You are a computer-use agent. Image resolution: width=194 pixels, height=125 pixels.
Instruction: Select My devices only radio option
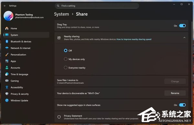(x=66, y=59)
